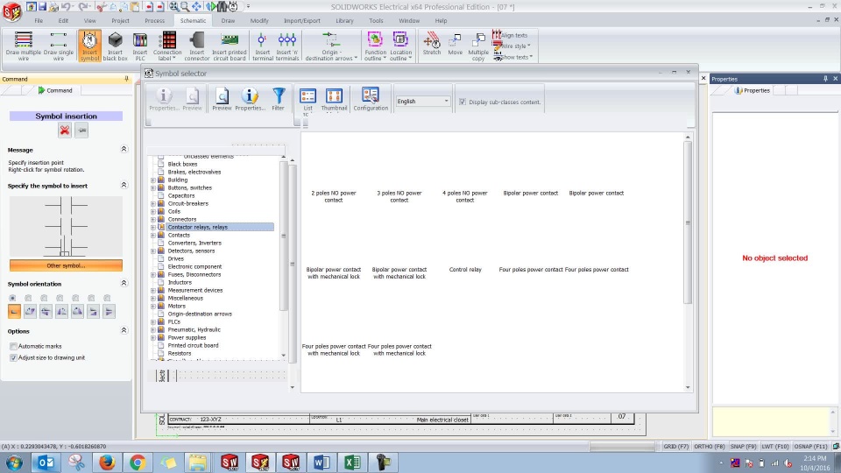Click Preview icon in Symbol selector
The width and height of the screenshot is (841, 473).
(222, 99)
